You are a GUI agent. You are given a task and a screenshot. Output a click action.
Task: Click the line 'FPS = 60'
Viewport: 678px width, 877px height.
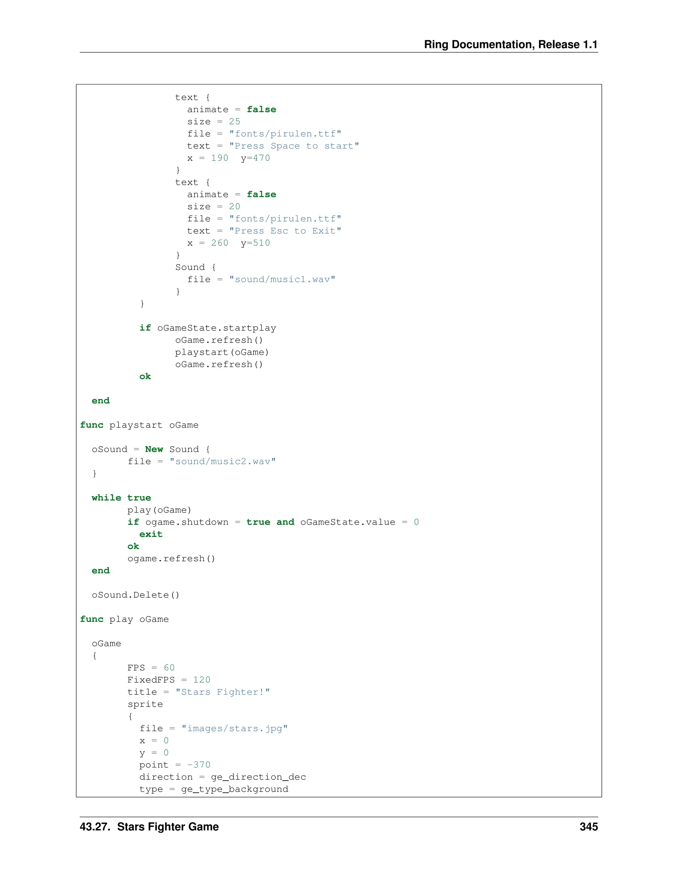[151, 668]
